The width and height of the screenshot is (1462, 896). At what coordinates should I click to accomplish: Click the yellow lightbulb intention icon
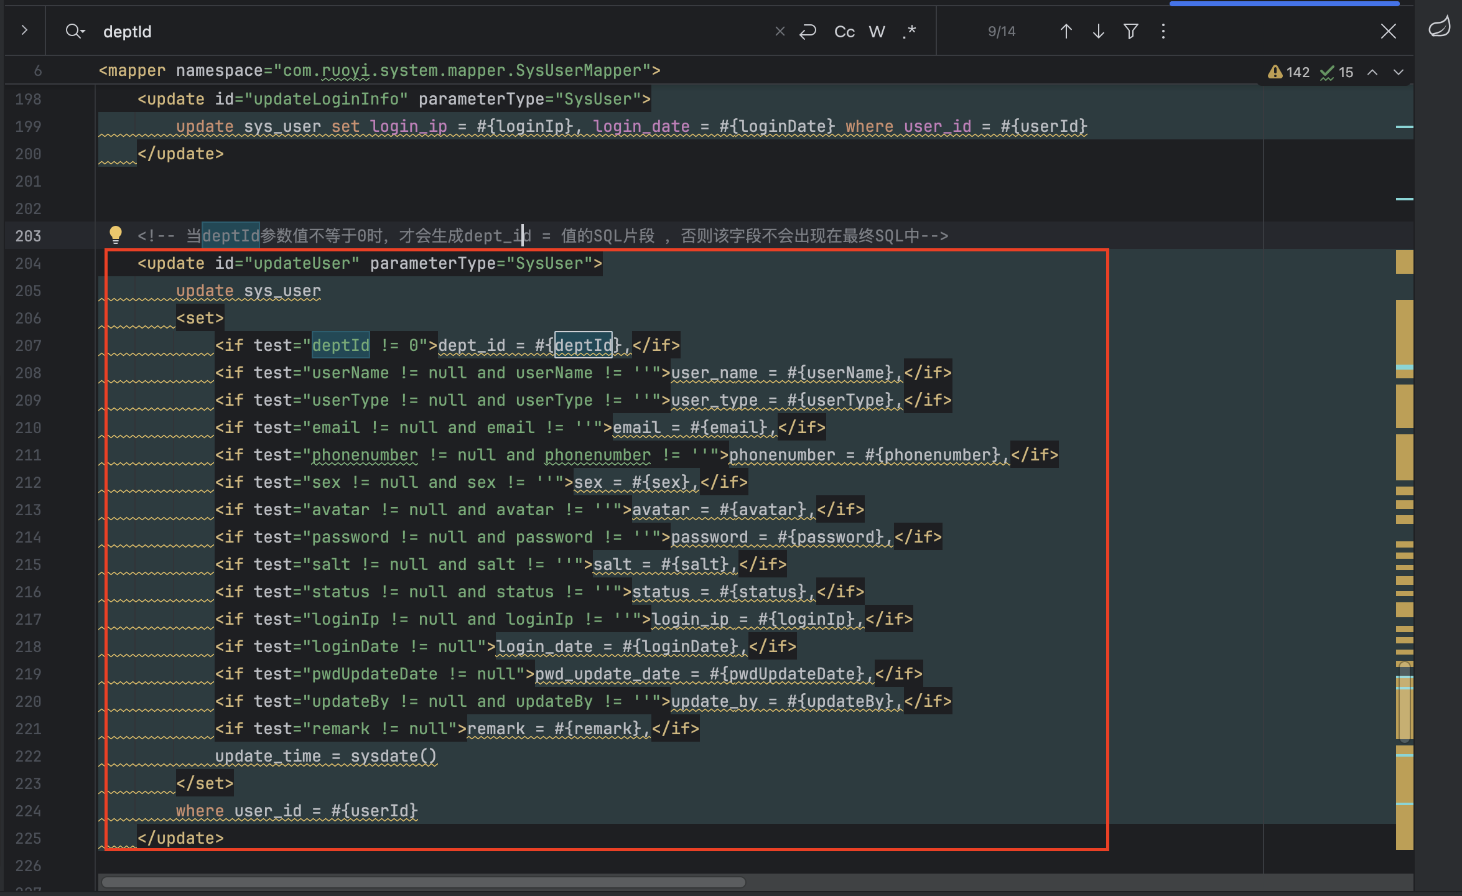point(115,235)
